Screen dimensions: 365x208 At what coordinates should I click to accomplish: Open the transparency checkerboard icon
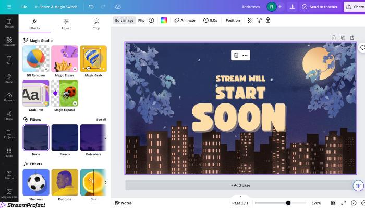[250, 20]
